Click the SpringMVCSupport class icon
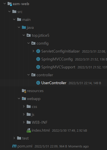This screenshot has width=107, height=150. pos(38,67)
